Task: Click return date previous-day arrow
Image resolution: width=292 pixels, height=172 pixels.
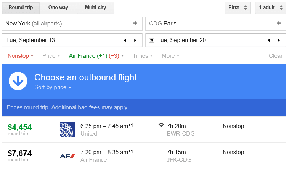Action: coord(268,40)
